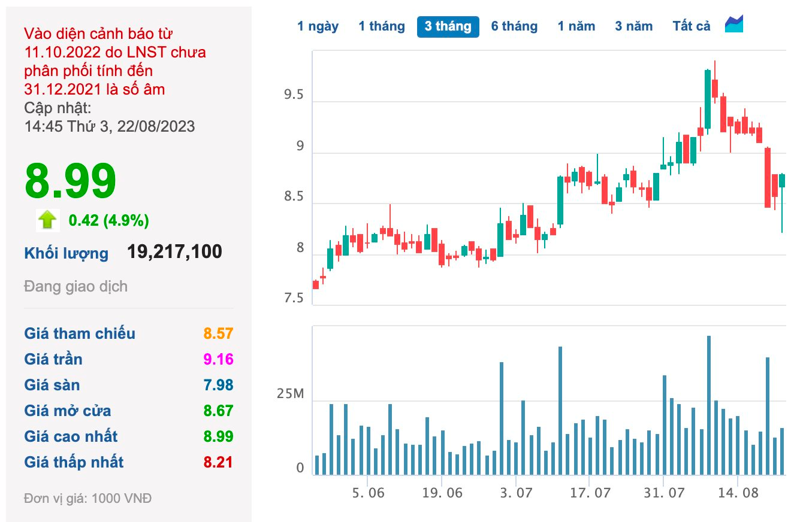This screenshot has height=522, width=791.
Task: Click the Giá sàn label
Action: (x=52, y=385)
